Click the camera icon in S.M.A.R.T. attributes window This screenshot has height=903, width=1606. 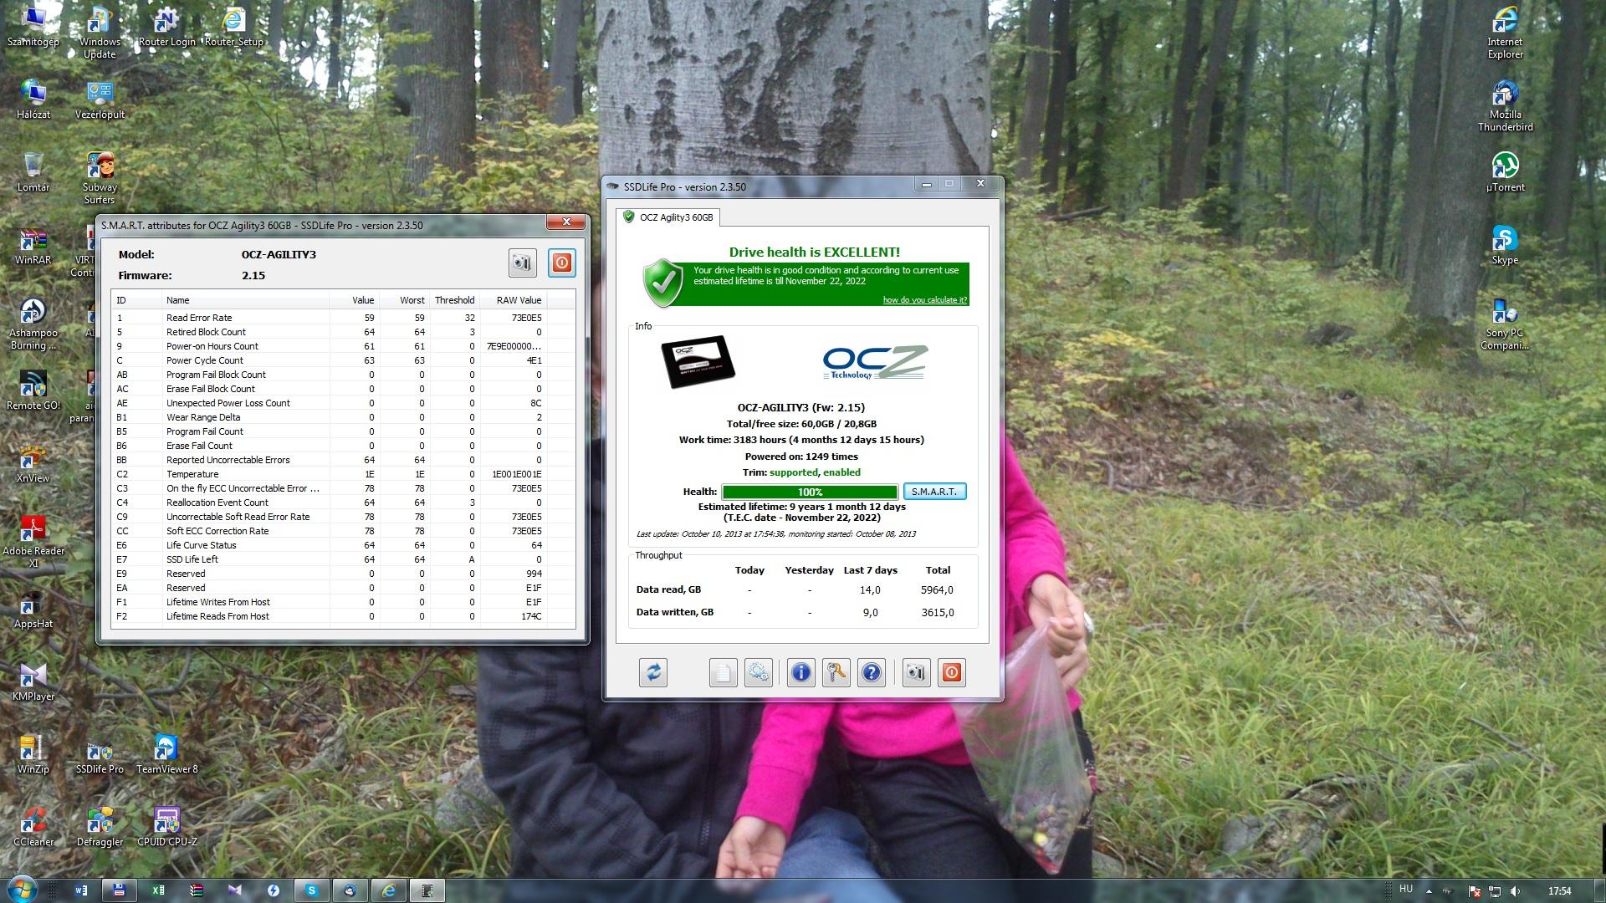[x=523, y=263]
